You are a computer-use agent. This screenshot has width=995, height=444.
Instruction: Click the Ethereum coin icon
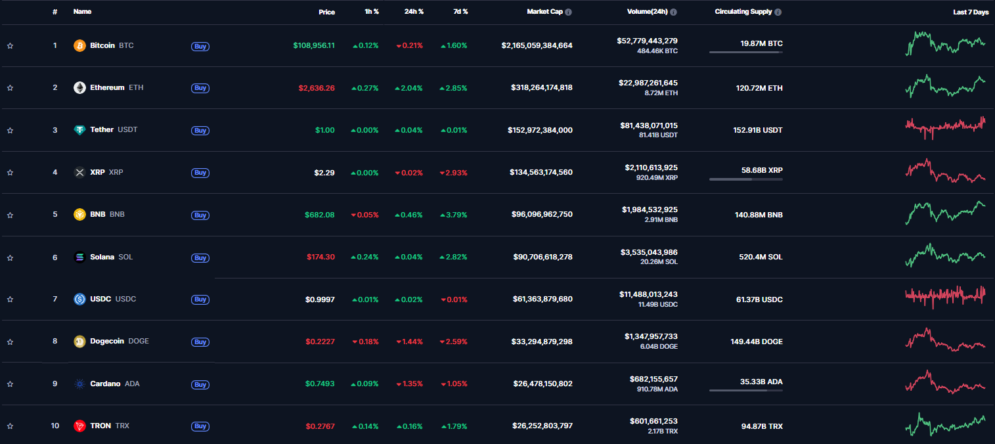tap(79, 88)
